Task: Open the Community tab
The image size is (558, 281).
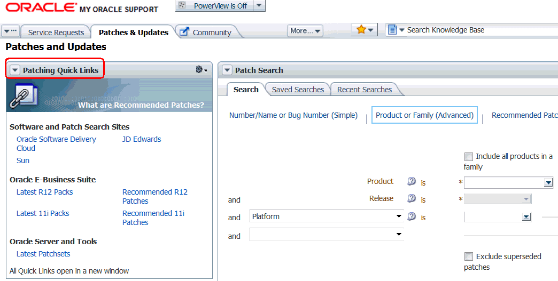Action: pos(212,33)
